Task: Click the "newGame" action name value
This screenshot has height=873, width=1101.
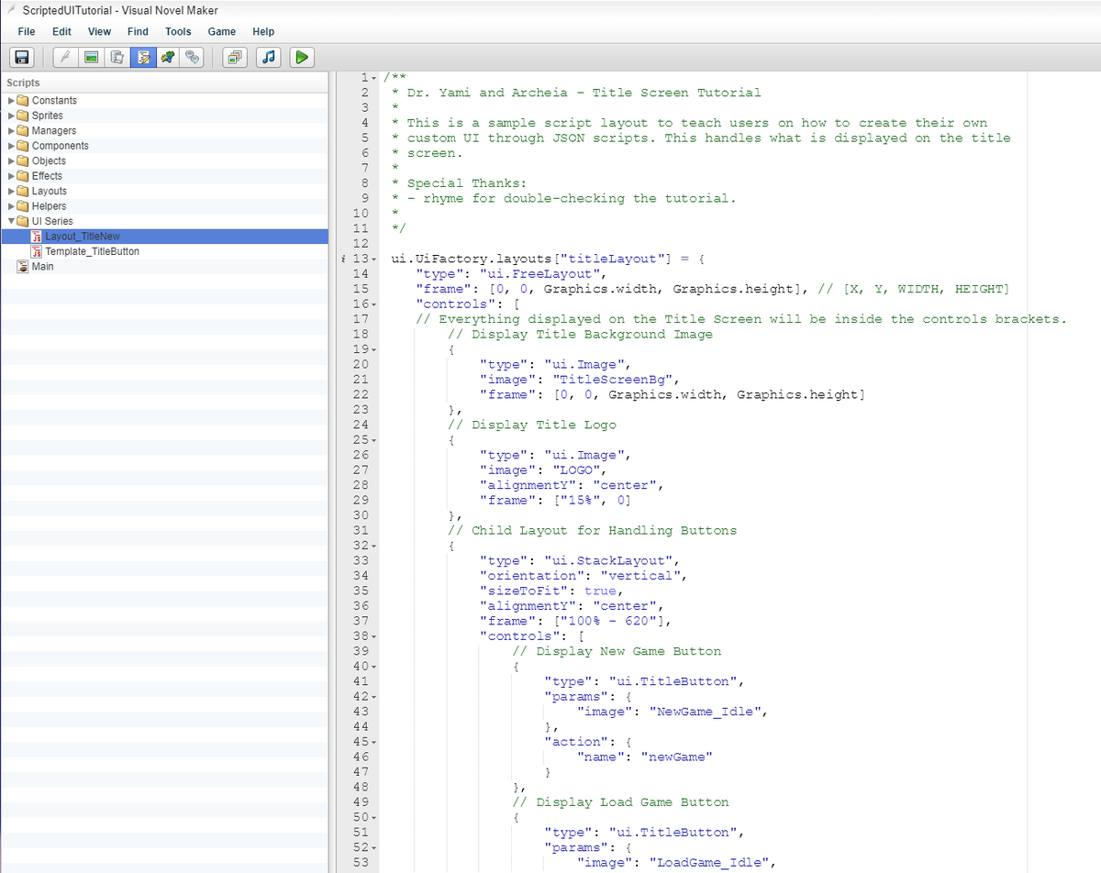Action: pyautogui.click(x=677, y=757)
